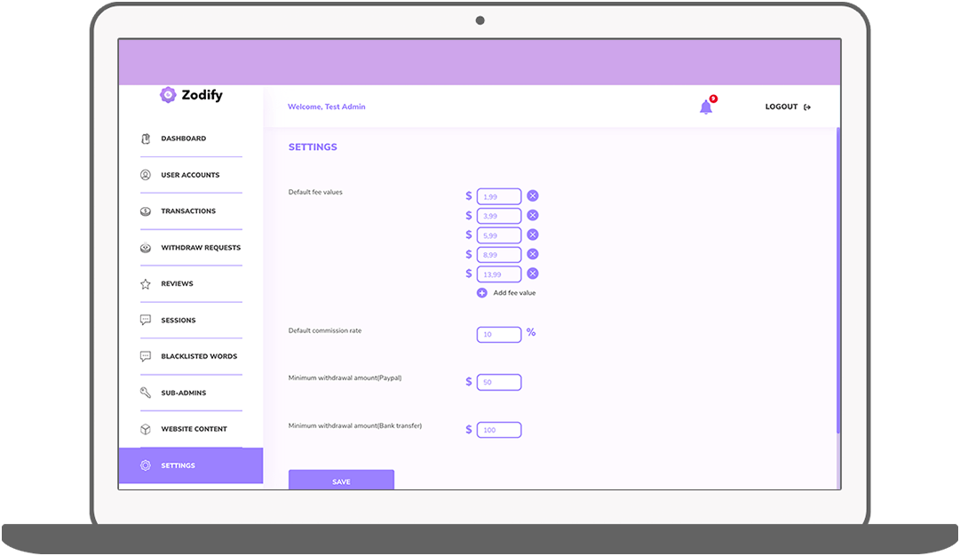Click the Default fee values label
This screenshot has height=556, width=960.
point(315,192)
